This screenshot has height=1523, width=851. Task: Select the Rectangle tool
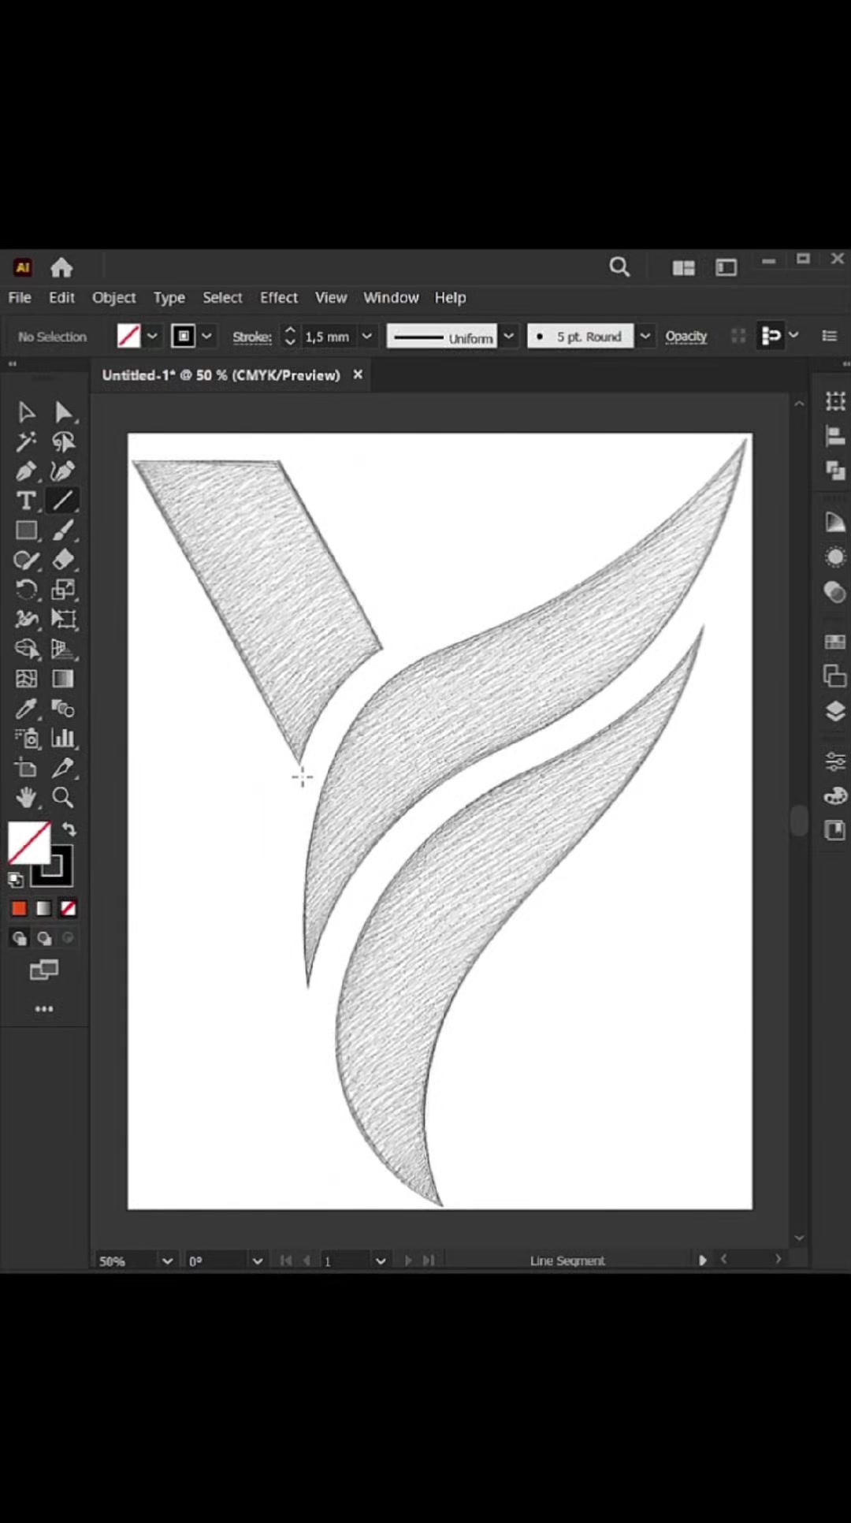pyautogui.click(x=26, y=531)
